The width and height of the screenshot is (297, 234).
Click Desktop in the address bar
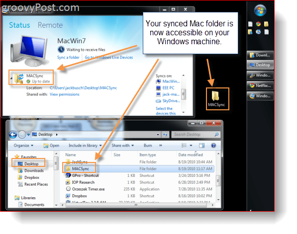click(x=45, y=135)
